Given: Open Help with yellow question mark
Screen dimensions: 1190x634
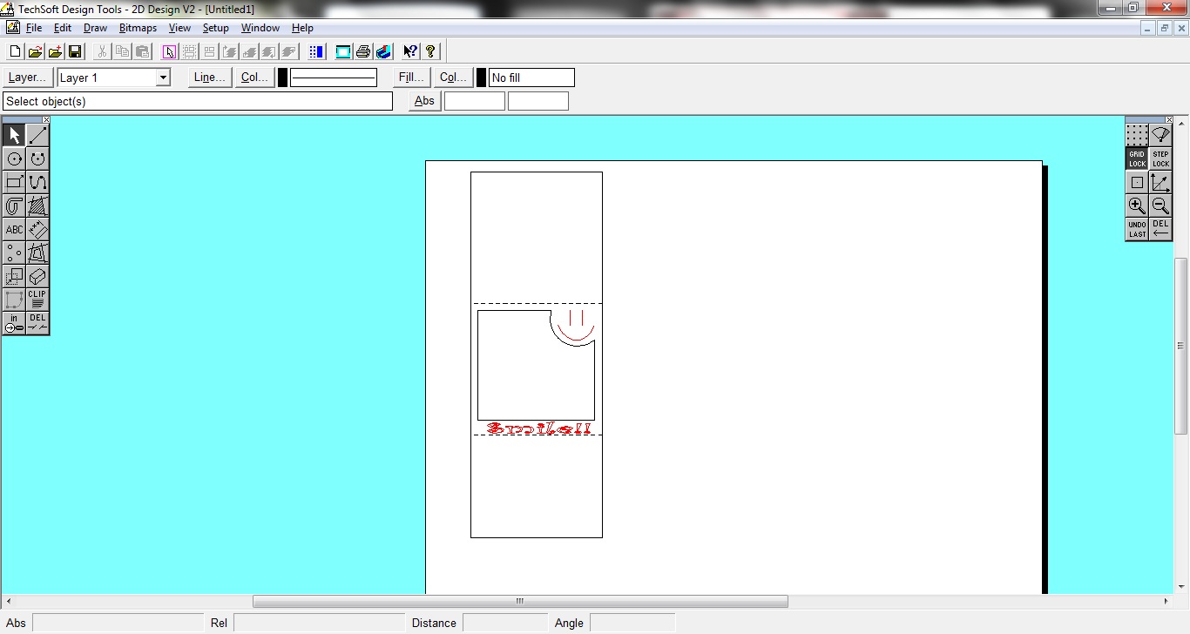Looking at the screenshot, I should (430, 51).
